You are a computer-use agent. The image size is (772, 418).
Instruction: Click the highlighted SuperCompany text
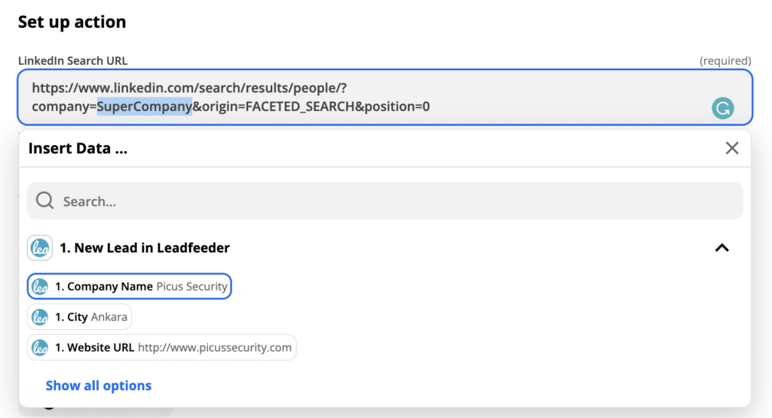pos(144,107)
